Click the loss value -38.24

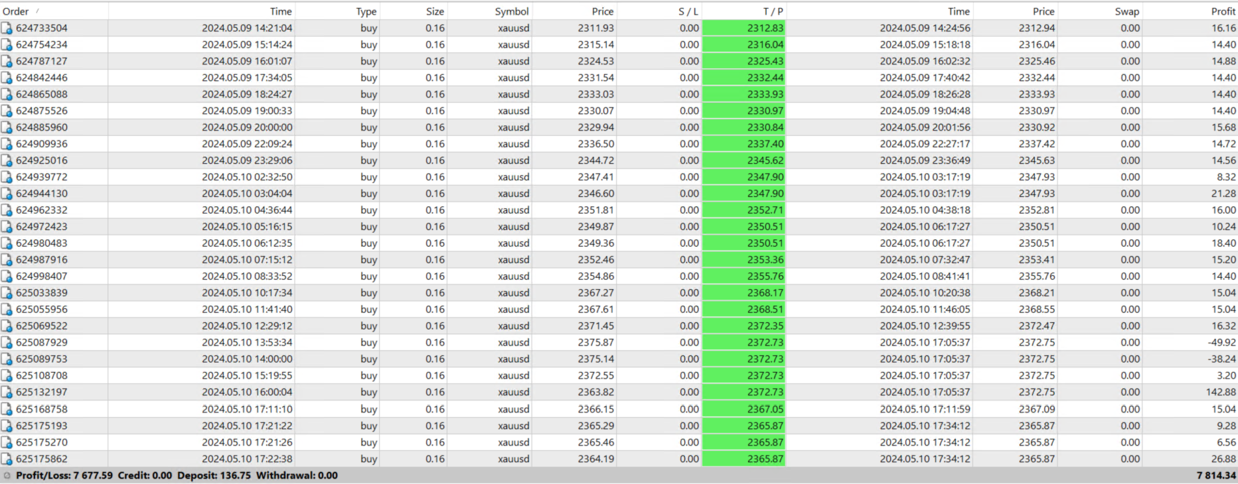[x=1222, y=359]
